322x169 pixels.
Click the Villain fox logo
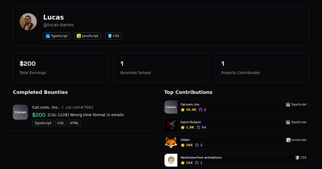171,142
